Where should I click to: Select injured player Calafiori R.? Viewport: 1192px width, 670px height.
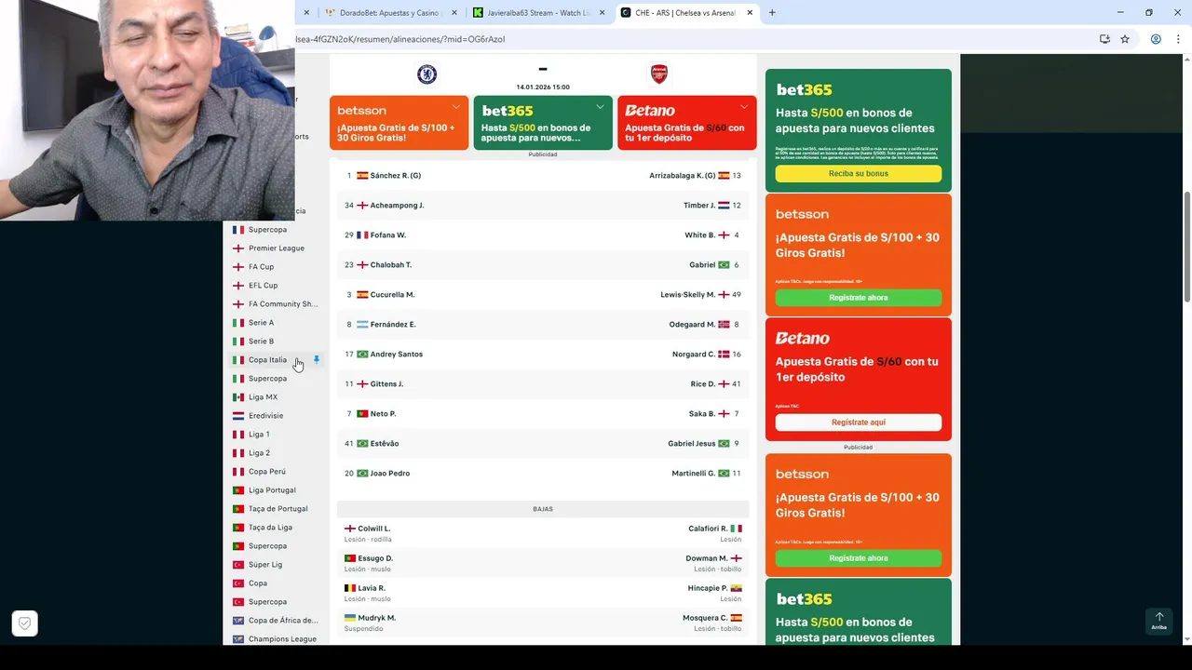[708, 529]
